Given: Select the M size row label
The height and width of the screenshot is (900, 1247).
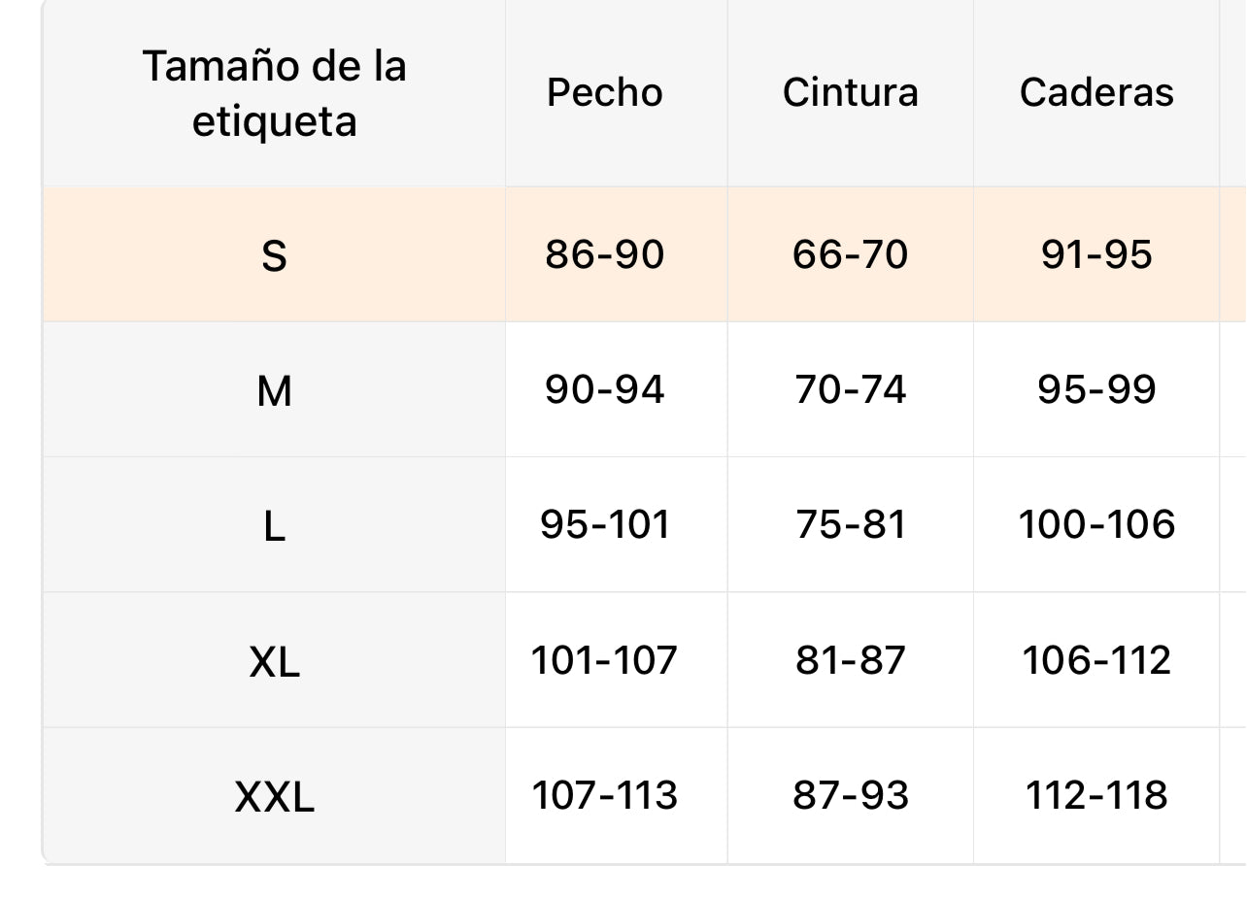Looking at the screenshot, I should [x=274, y=390].
